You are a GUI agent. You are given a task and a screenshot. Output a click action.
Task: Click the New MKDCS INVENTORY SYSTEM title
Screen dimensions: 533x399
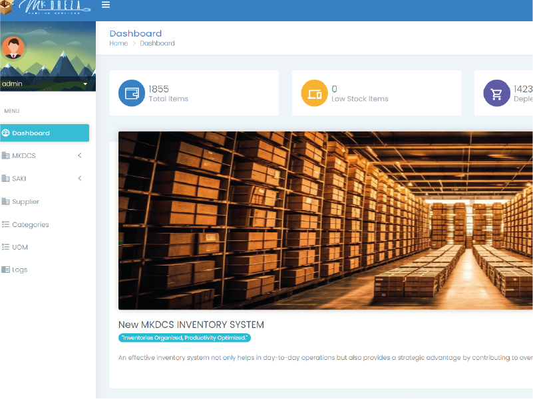[x=191, y=325]
